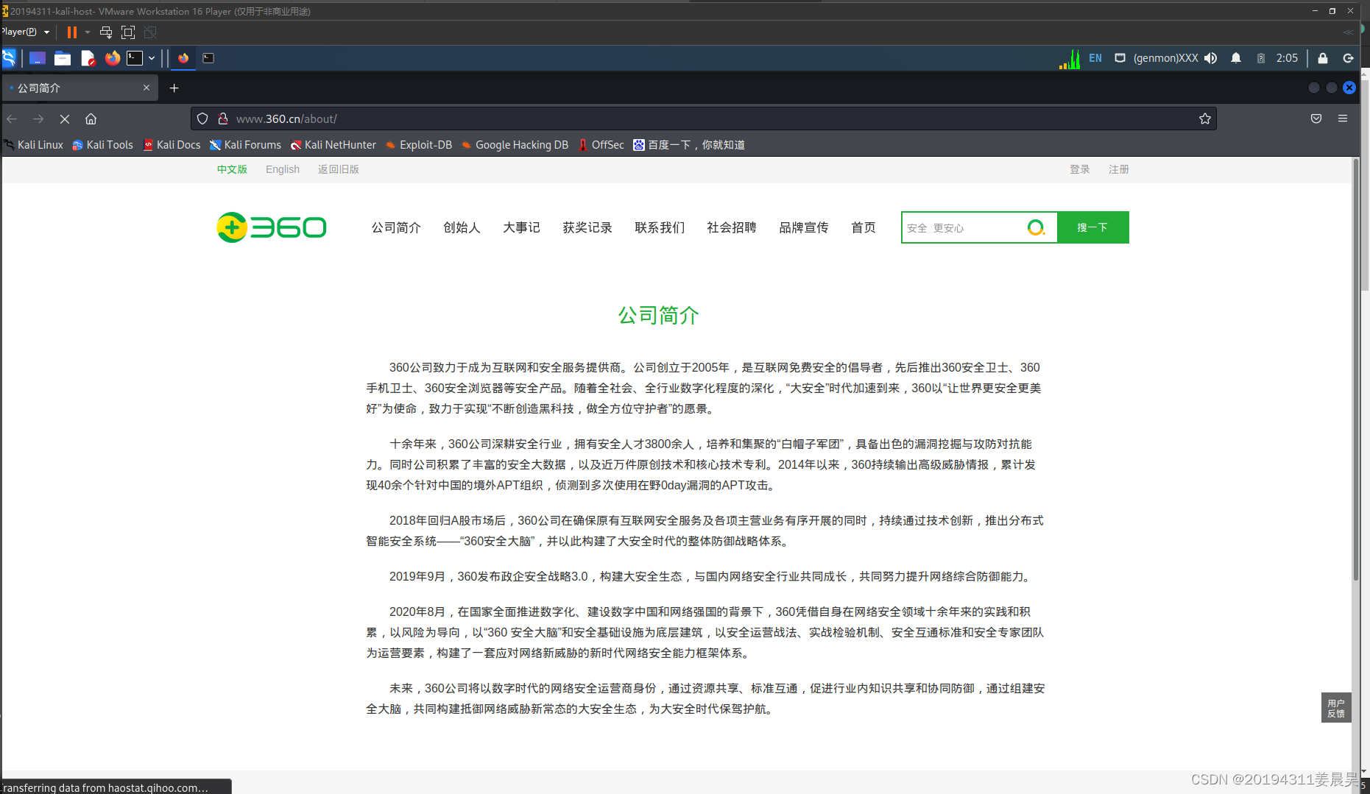This screenshot has height=794, width=1370.
Task: Click the 2:05 clock
Action: (x=1287, y=58)
